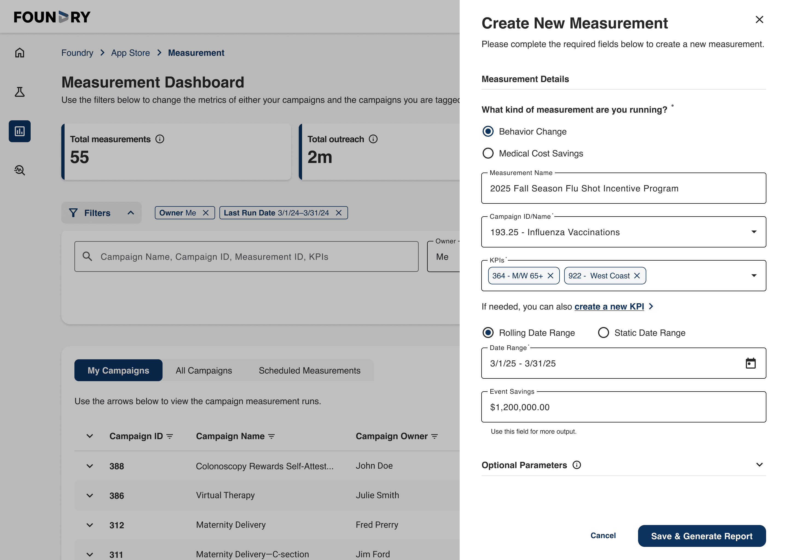Image resolution: width=788 pixels, height=560 pixels.
Task: Follow the create a new KPI link
Action: click(x=609, y=307)
